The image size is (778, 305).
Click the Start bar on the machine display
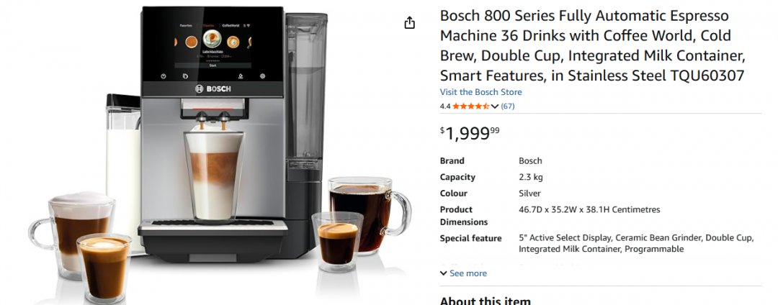[x=213, y=65]
